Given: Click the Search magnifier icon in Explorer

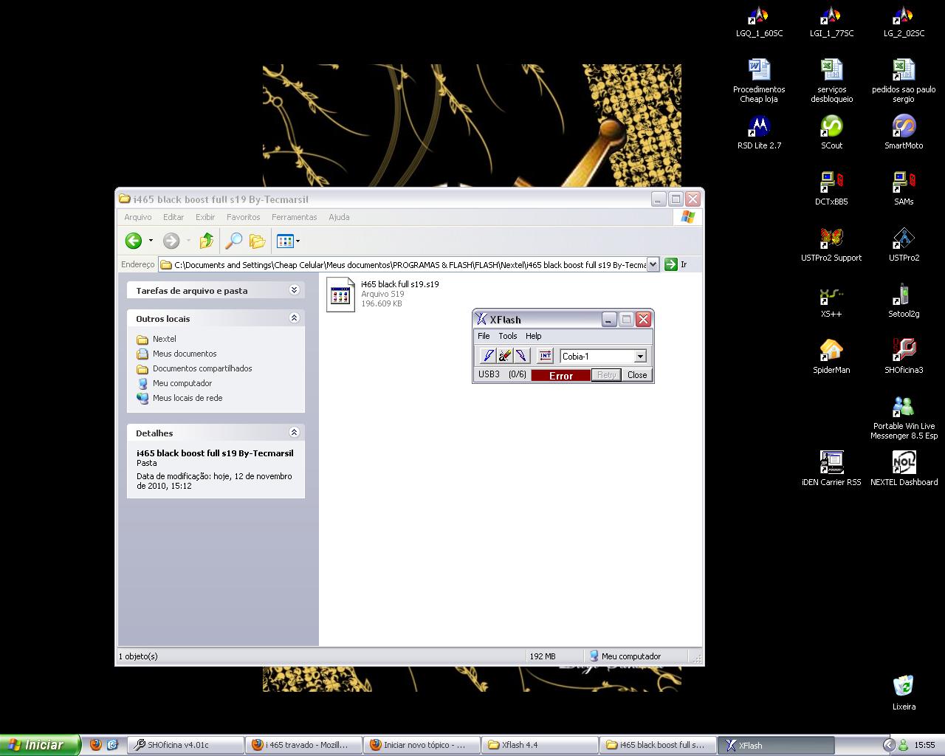Looking at the screenshot, I should pos(233,241).
